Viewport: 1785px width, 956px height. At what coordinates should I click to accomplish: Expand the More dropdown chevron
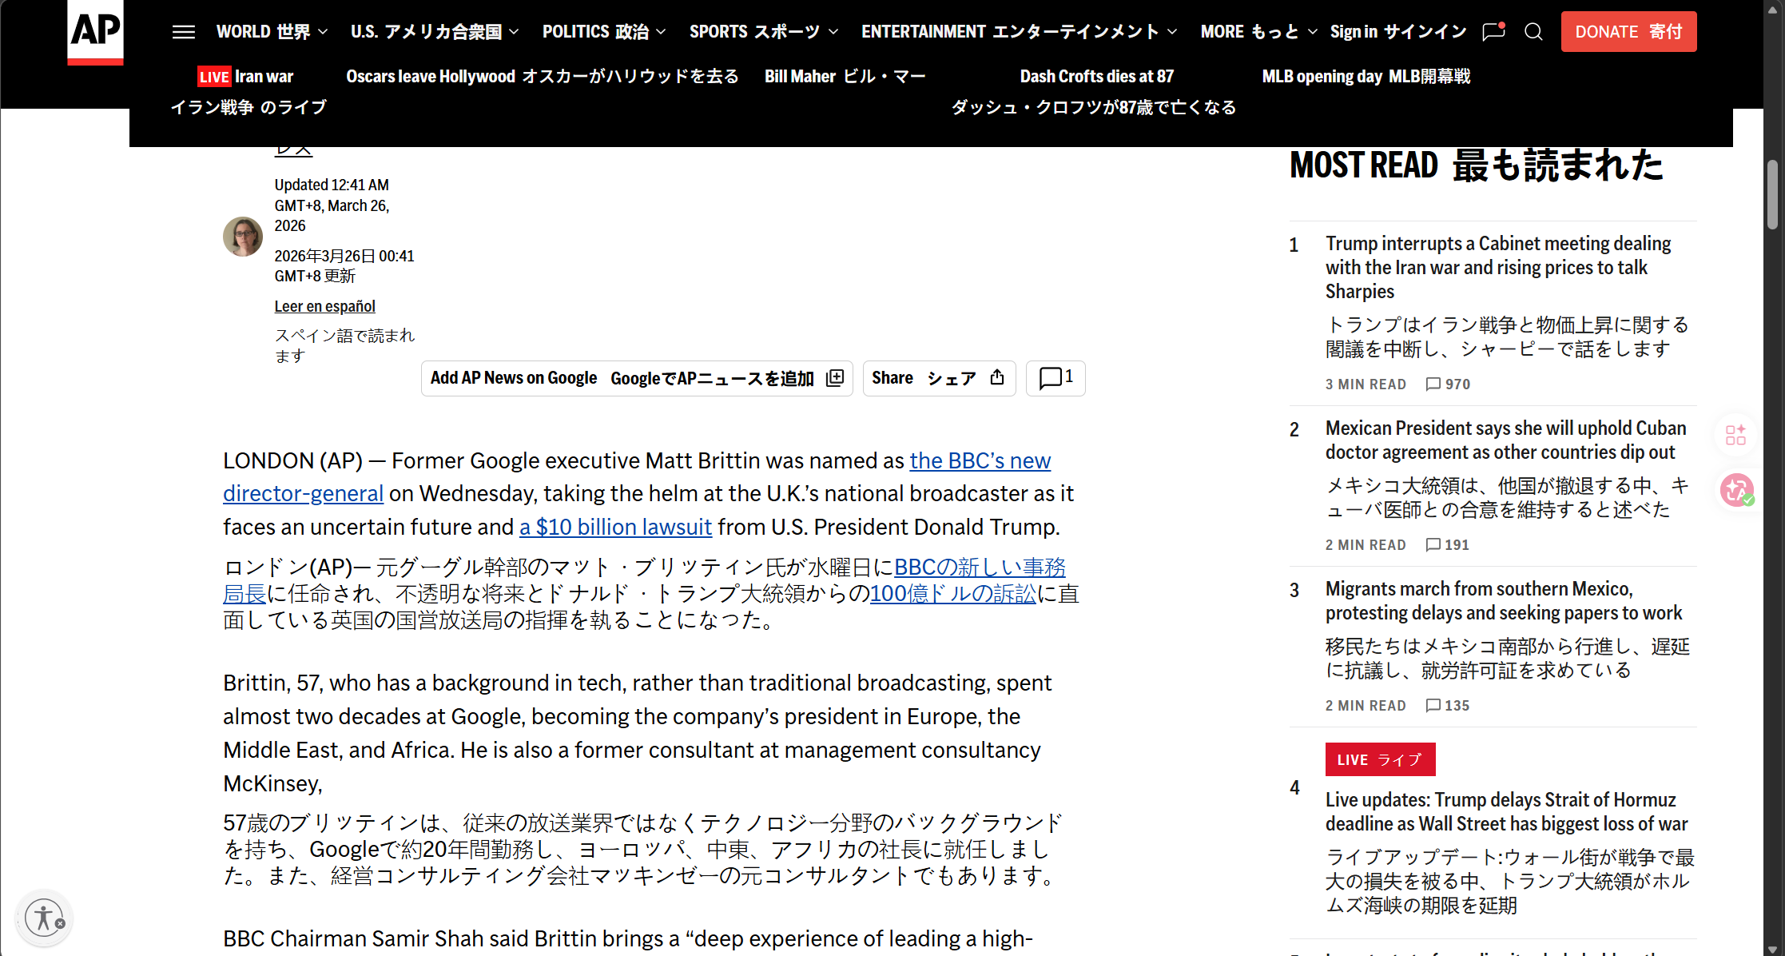click(1313, 32)
